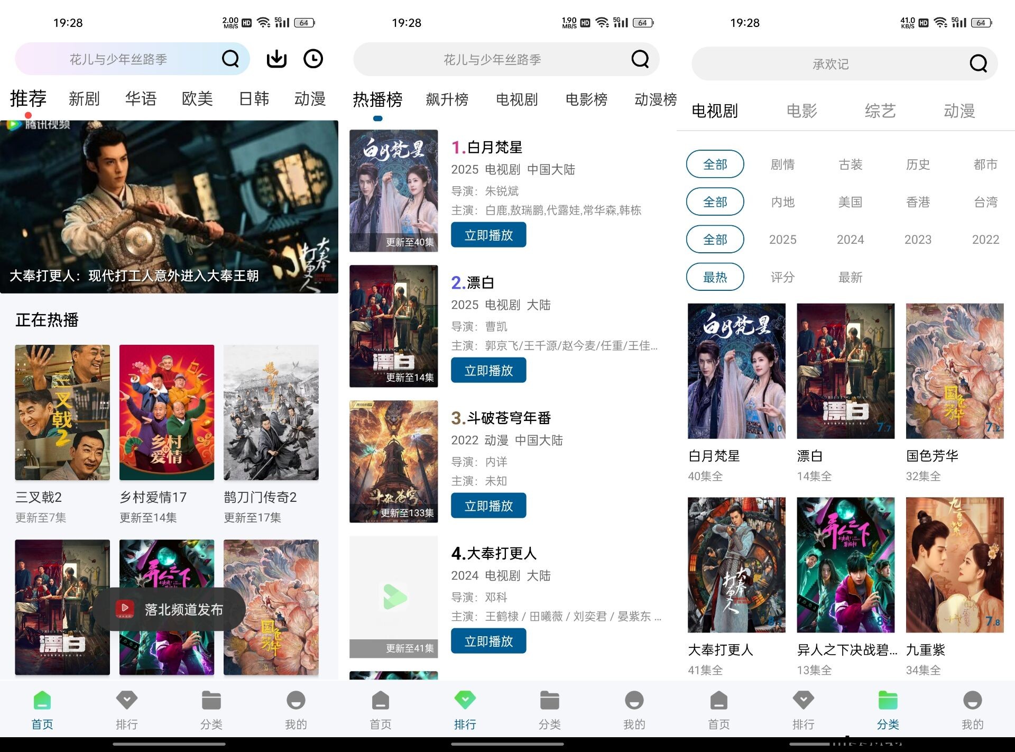Focus search field in first screen
The image size is (1015, 752).
click(132, 59)
